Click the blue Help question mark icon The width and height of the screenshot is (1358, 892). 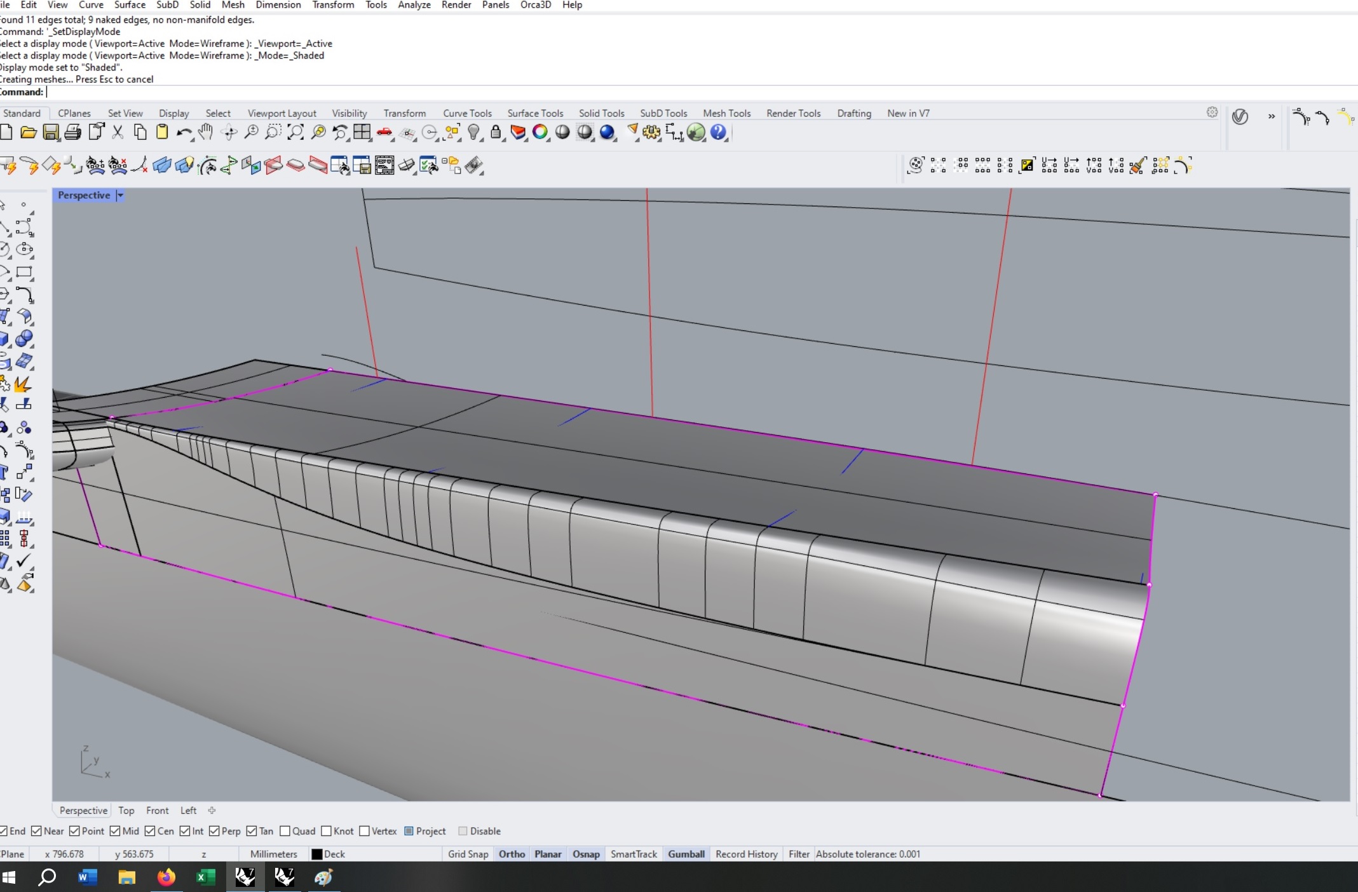(x=718, y=132)
